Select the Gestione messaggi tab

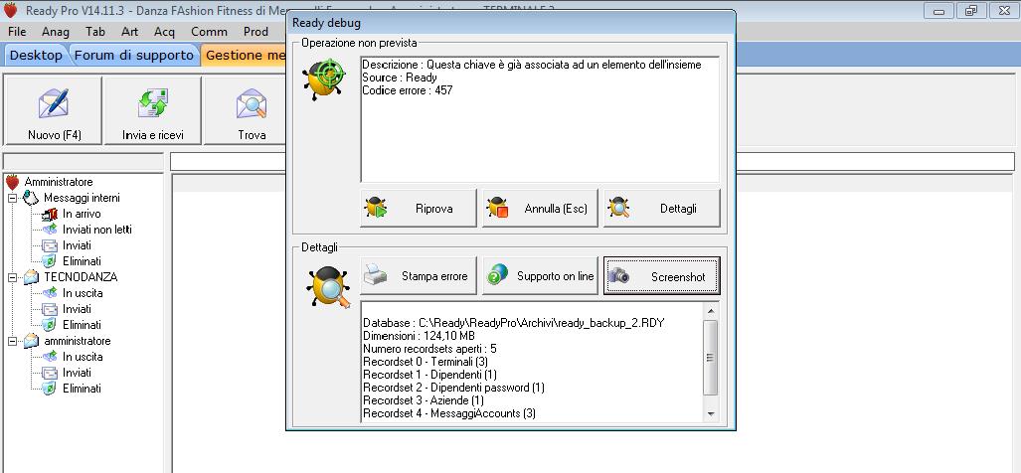[245, 56]
